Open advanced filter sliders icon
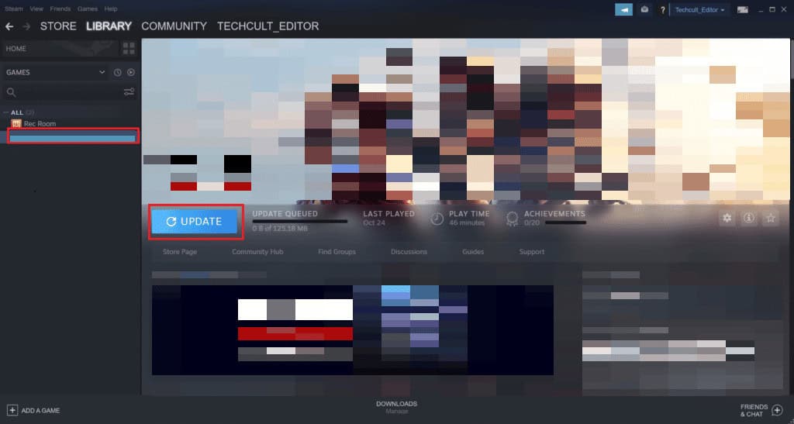The width and height of the screenshot is (794, 424). 129,92
